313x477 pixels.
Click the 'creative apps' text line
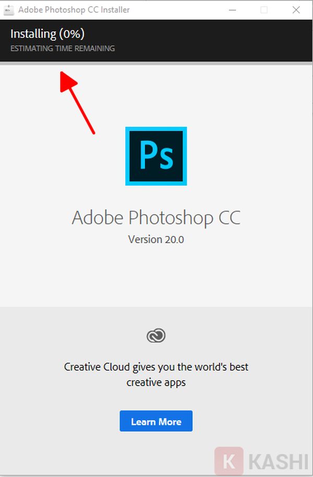pos(156,383)
